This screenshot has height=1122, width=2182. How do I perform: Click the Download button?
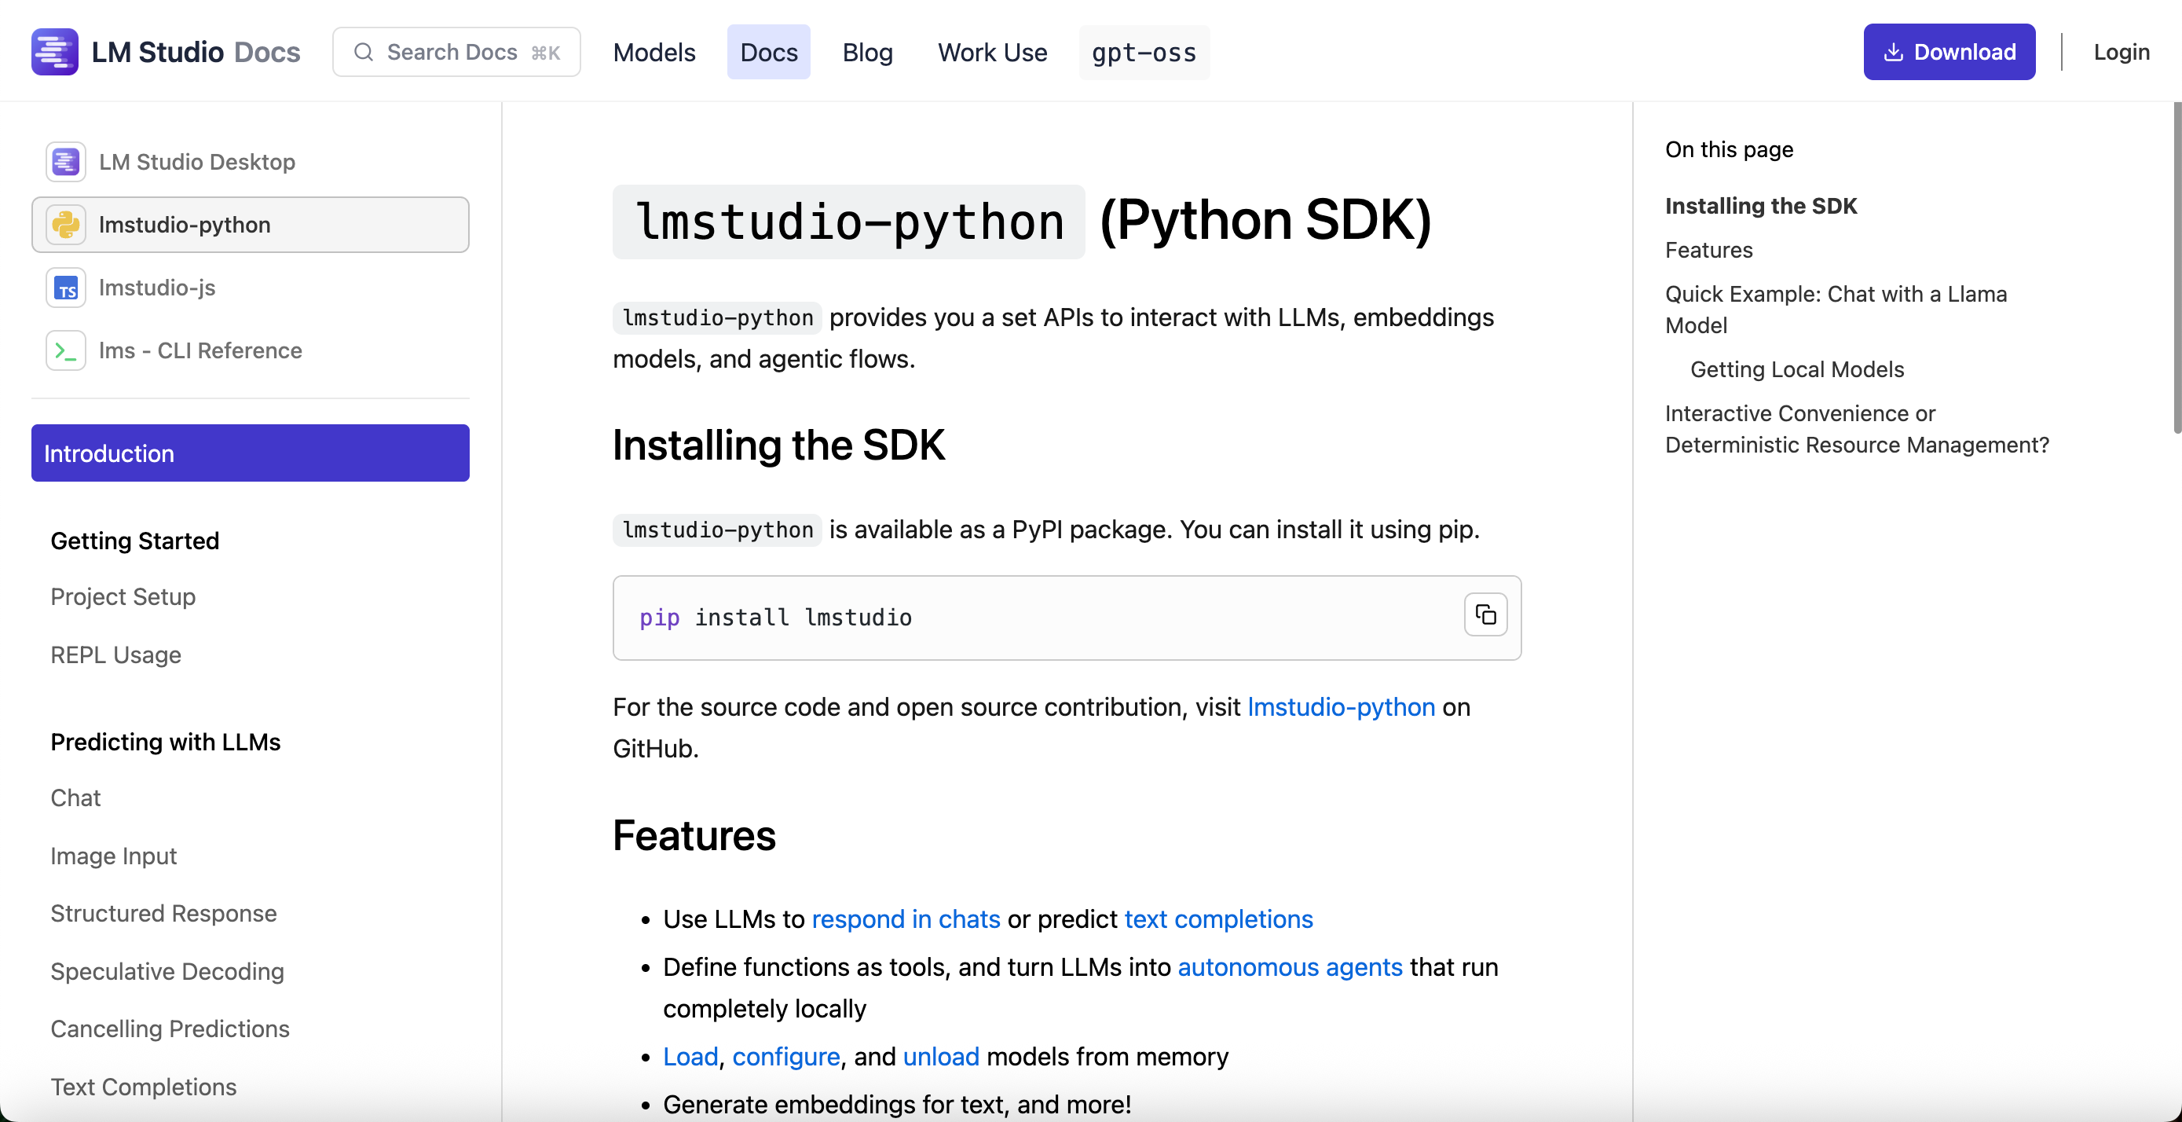pyautogui.click(x=1949, y=52)
